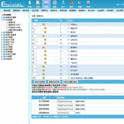Click the EmpireCMS logo

tap(13, 4)
